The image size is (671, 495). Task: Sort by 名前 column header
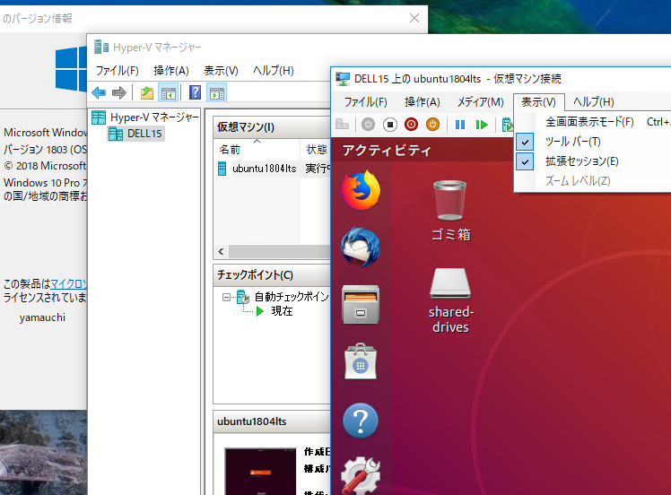pos(257,150)
